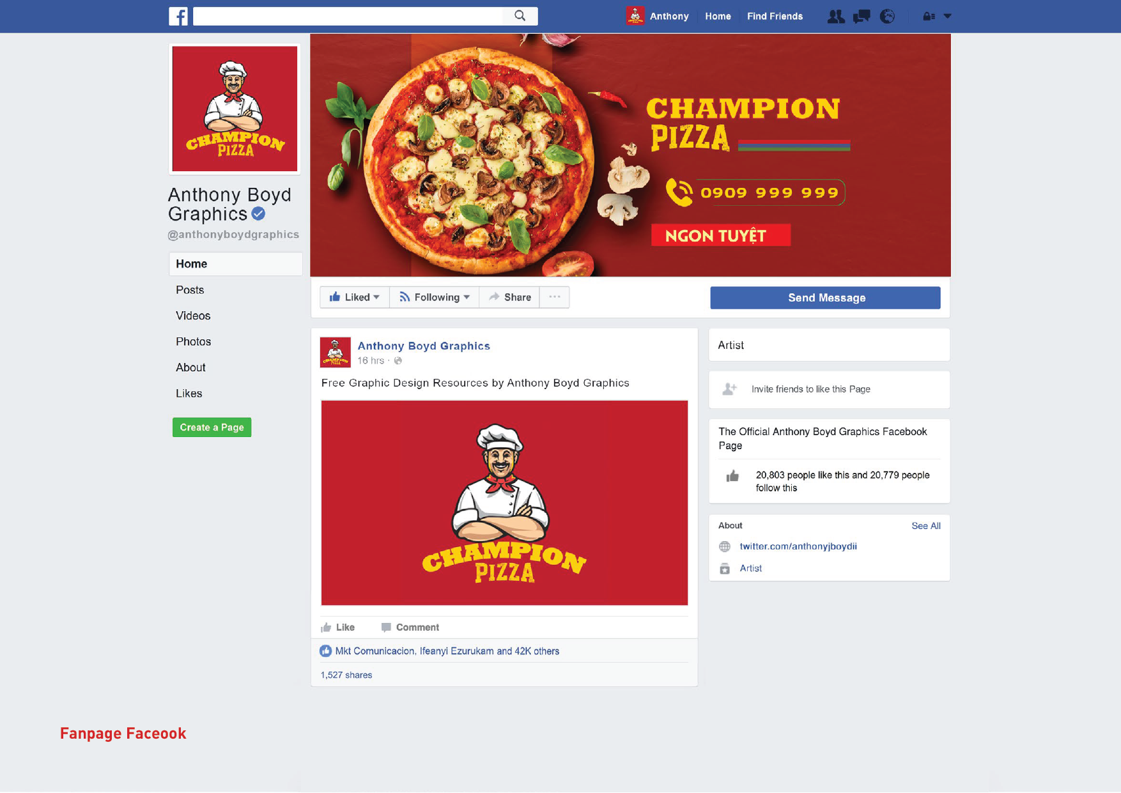Open the twitter.com/anthonyjboydii link
The height and width of the screenshot is (793, 1121).
click(798, 546)
